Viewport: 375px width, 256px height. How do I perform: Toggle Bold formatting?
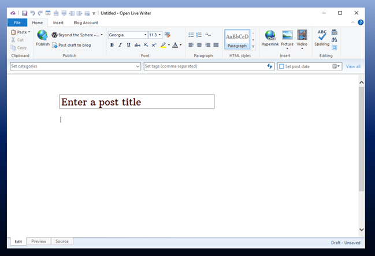112,45
